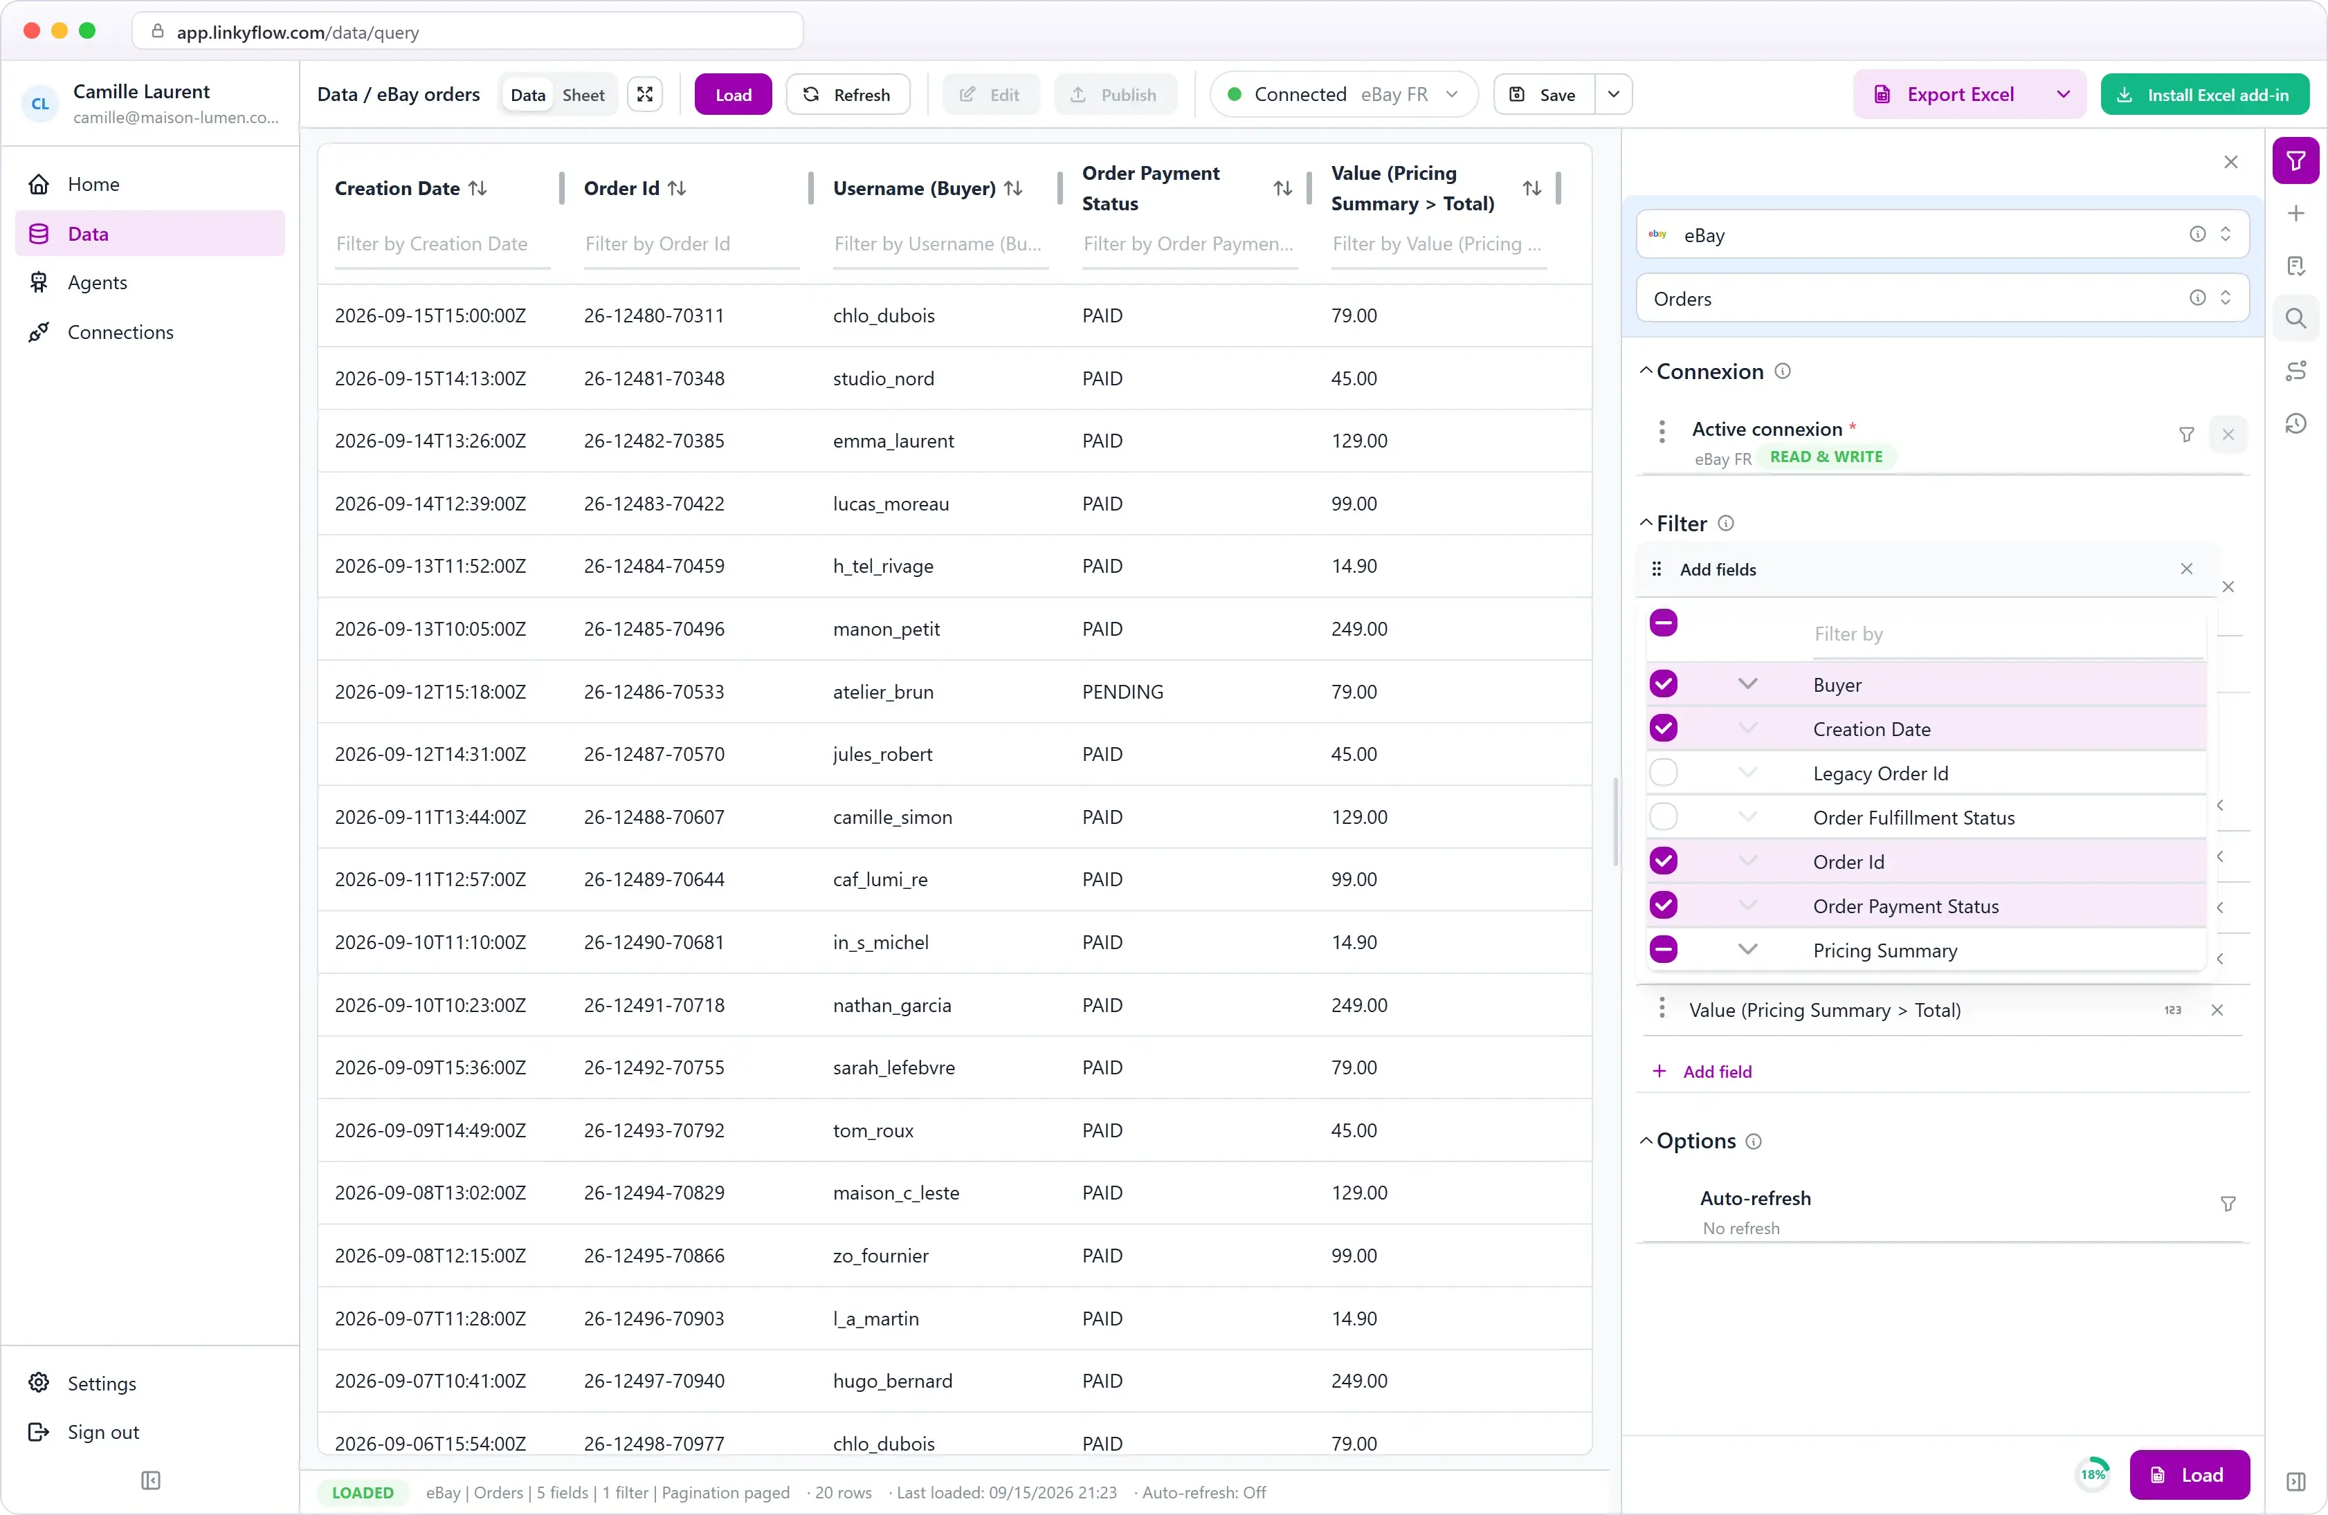Expand the Buyer field chevron
The width and height of the screenshot is (2328, 1515).
pos(1748,683)
